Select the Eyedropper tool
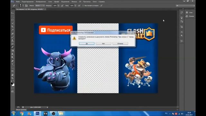206x116 pixels. coord(12,30)
